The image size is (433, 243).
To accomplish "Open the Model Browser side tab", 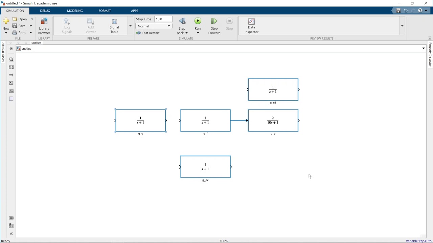I will 3,52.
